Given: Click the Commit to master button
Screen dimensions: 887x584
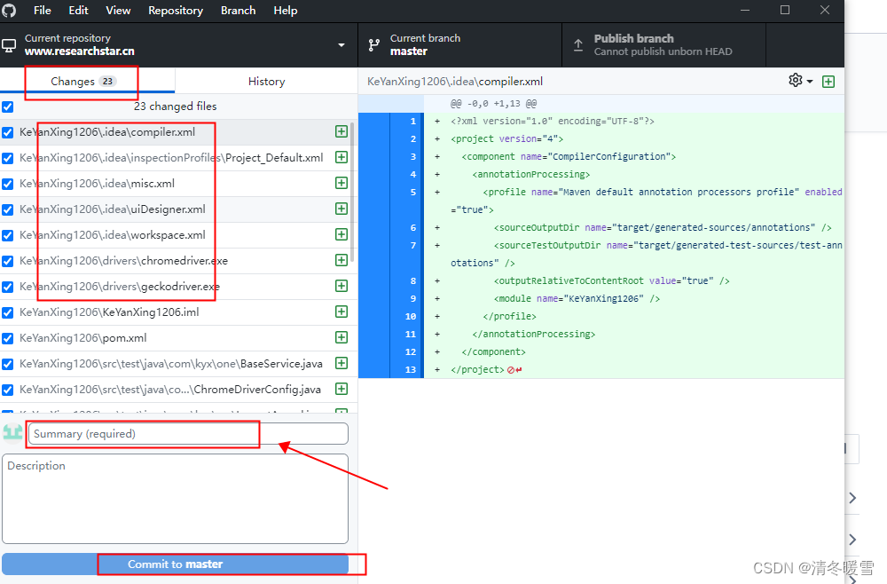Looking at the screenshot, I should 175,564.
